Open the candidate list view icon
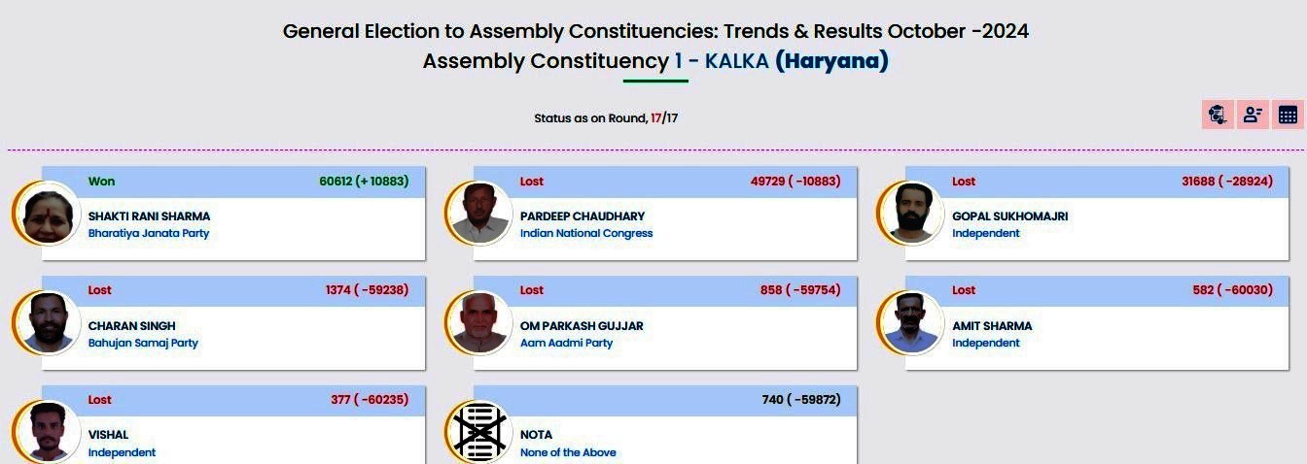 click(x=1253, y=115)
